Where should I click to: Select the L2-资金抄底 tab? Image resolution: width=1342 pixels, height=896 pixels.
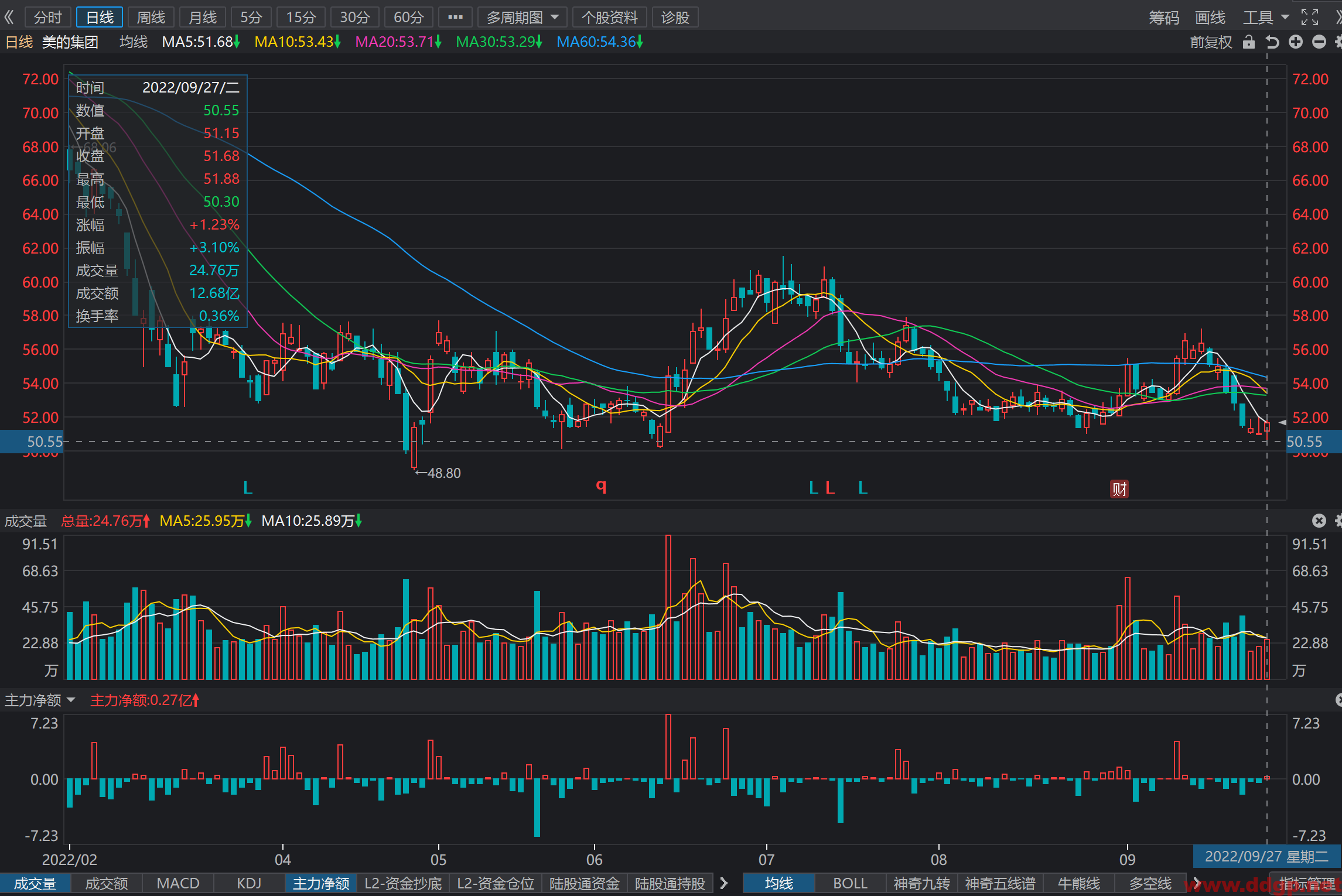pos(403,883)
